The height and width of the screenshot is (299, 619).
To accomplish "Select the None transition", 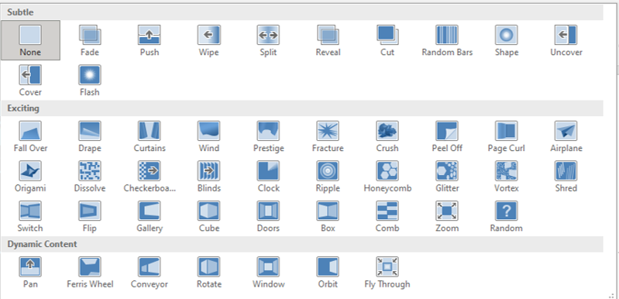I will (30, 40).
